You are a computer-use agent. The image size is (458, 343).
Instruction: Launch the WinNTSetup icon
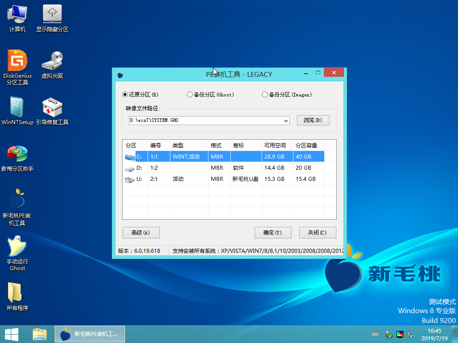tap(17, 111)
